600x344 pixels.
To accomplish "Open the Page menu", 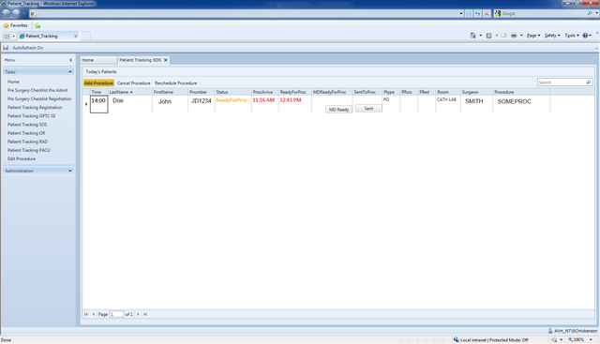I will (x=533, y=36).
